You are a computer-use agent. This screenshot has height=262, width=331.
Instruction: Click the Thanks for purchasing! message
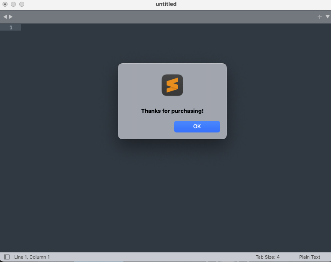[172, 111]
